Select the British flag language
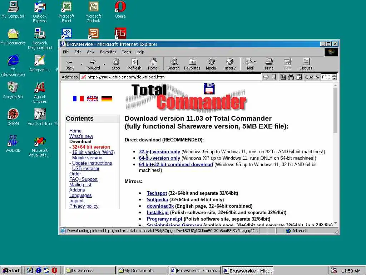The image size is (366, 275). click(x=93, y=99)
